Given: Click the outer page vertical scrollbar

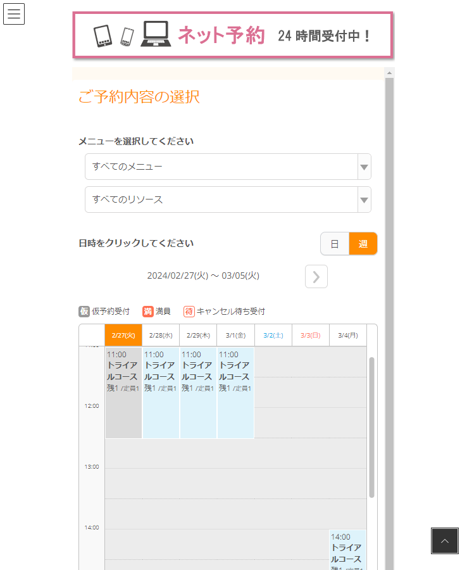Looking at the screenshot, I should pos(389,317).
